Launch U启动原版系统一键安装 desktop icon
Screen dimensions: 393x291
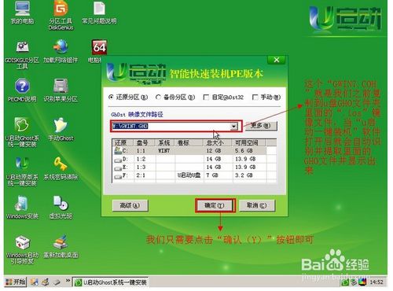(22, 171)
